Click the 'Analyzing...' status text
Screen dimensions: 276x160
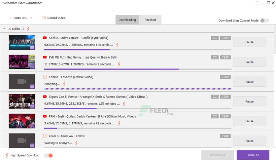pyautogui.click(x=52, y=84)
